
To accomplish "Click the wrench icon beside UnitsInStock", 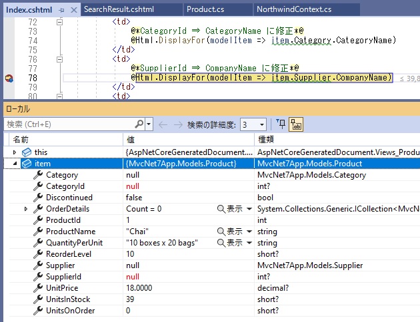I will [x=38, y=299].
